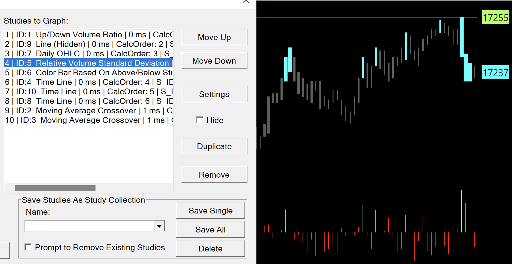Enable the Hide checkbox
512x264 pixels.
coord(200,120)
